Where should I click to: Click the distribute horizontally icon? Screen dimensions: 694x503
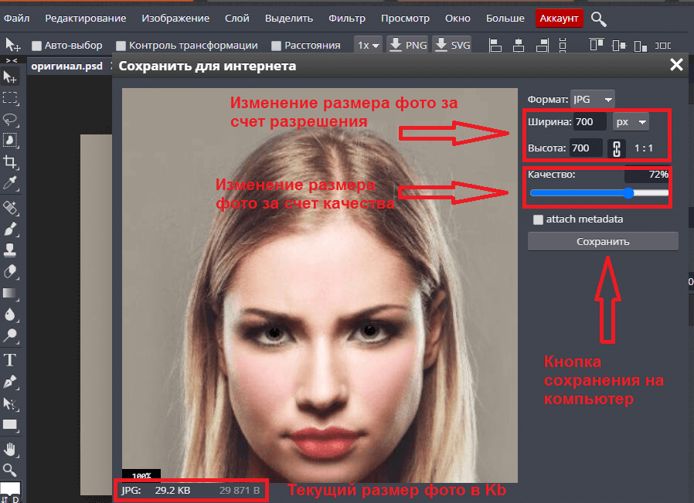pos(662,45)
